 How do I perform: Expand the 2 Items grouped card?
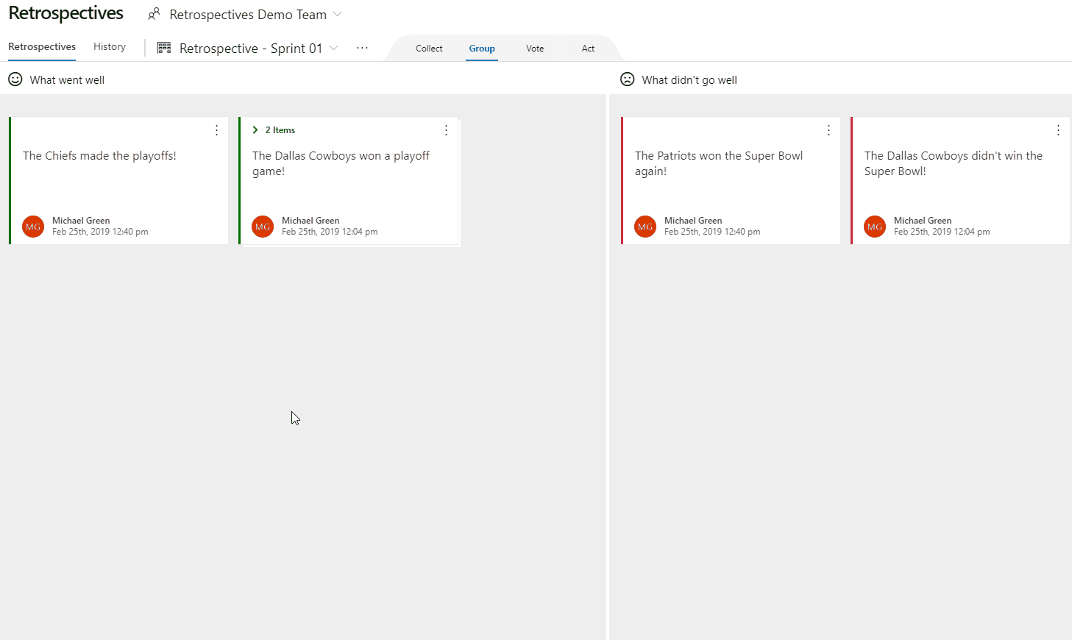tap(255, 129)
